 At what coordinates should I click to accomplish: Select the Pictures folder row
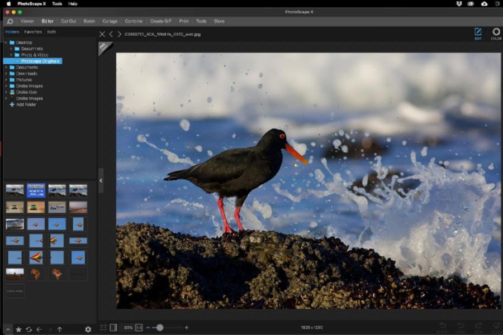21,79
